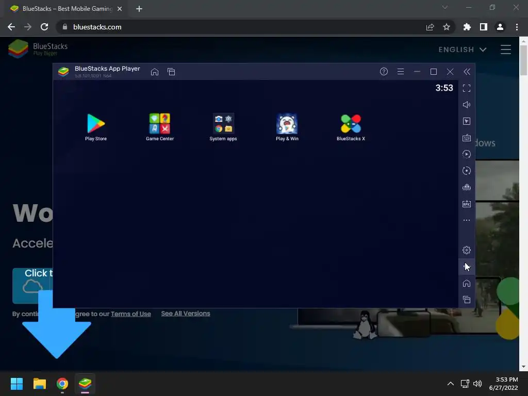
Task: Click the volume icon in BlueStacks sidebar
Action: coord(466,105)
